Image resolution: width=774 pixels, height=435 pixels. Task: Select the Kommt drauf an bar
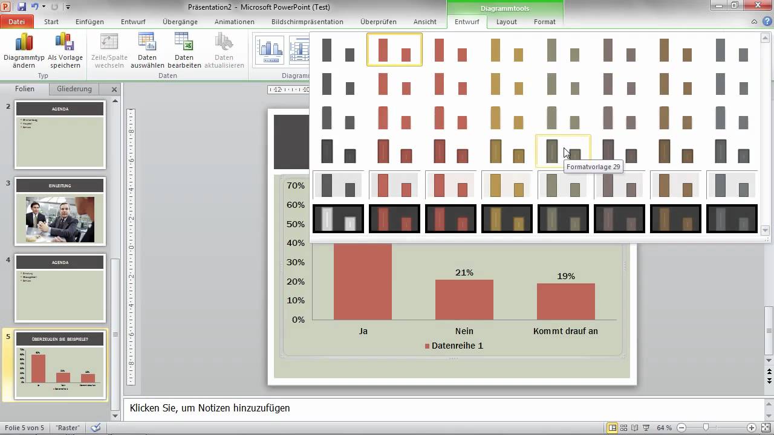[566, 301]
